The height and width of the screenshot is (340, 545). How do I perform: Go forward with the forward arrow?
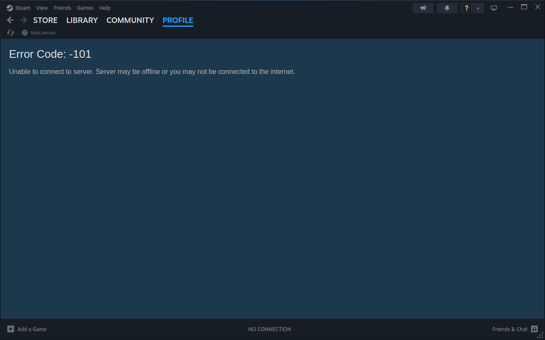coord(24,20)
